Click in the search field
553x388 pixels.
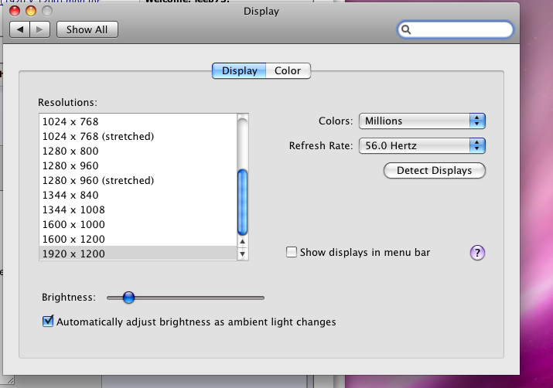point(460,30)
